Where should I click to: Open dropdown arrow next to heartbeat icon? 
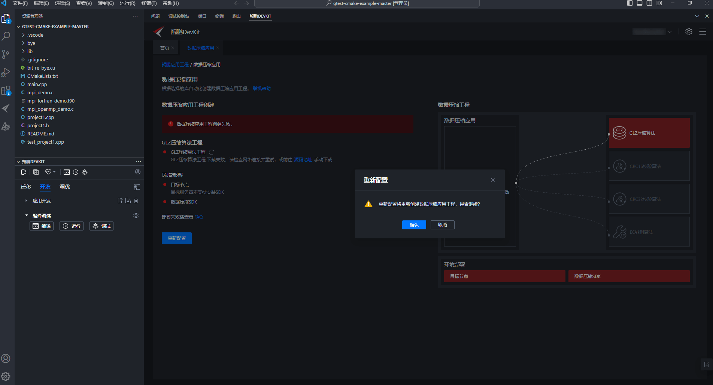pyautogui.click(x=54, y=172)
